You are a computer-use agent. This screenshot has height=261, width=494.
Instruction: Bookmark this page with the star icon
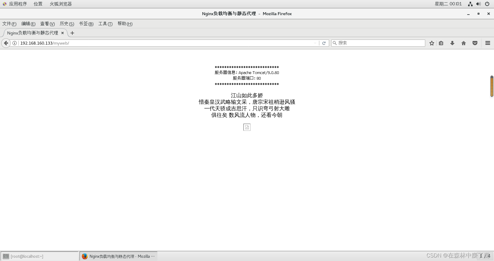click(432, 43)
